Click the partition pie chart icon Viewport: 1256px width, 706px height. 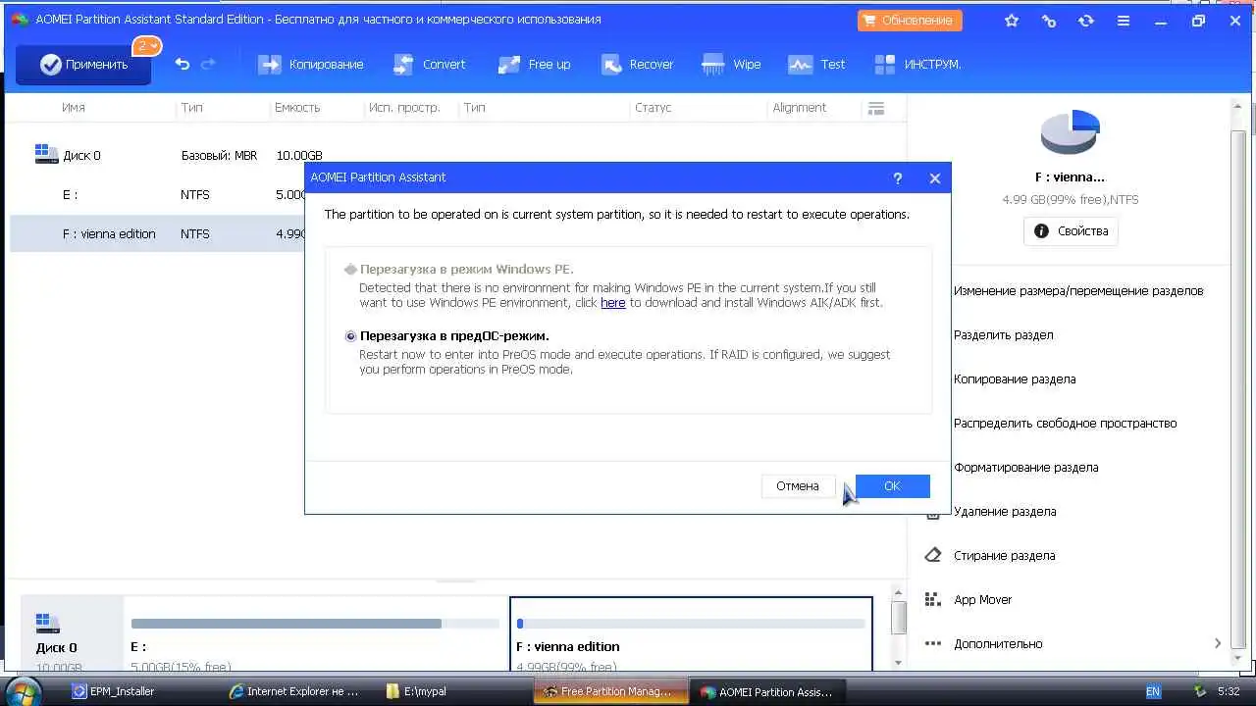1071,131
